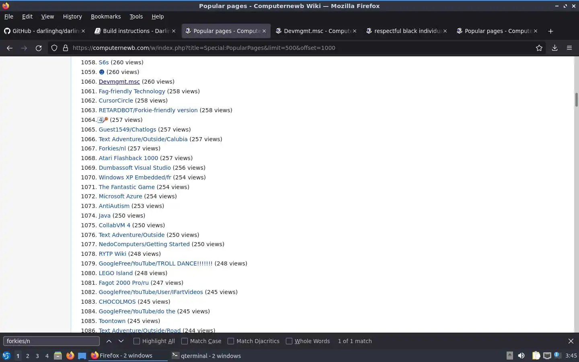Open the Devmgmt.msc link

(119, 82)
